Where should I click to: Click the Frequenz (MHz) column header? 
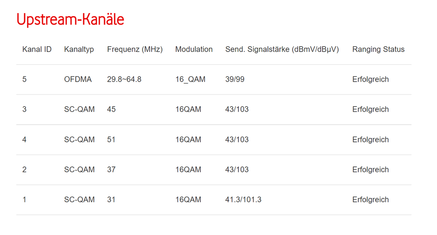(135, 49)
